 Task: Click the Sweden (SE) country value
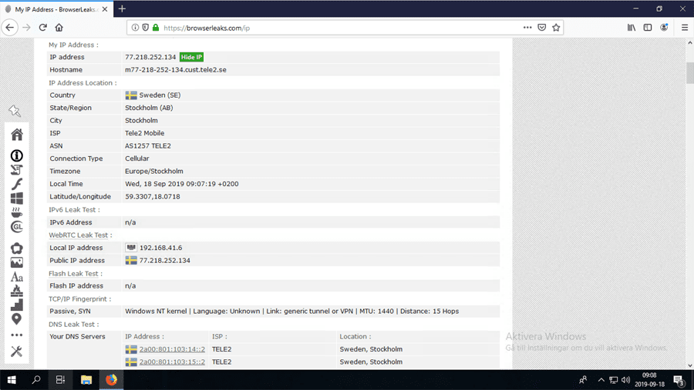pos(160,95)
